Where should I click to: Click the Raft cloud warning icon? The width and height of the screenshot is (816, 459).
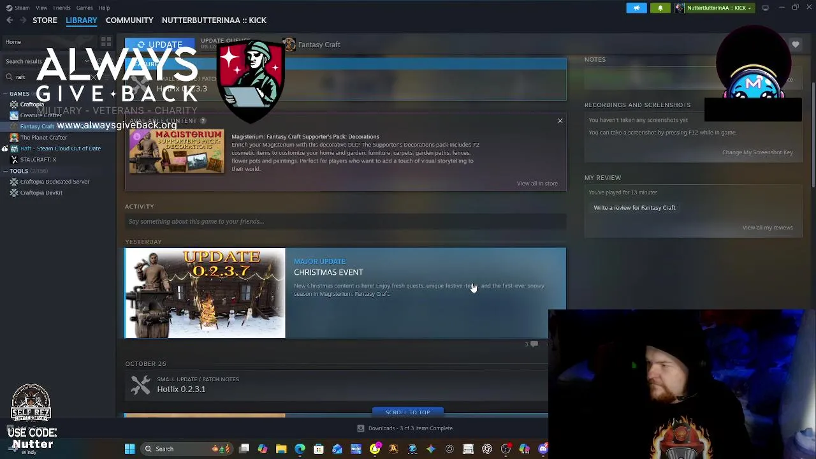tap(4, 149)
